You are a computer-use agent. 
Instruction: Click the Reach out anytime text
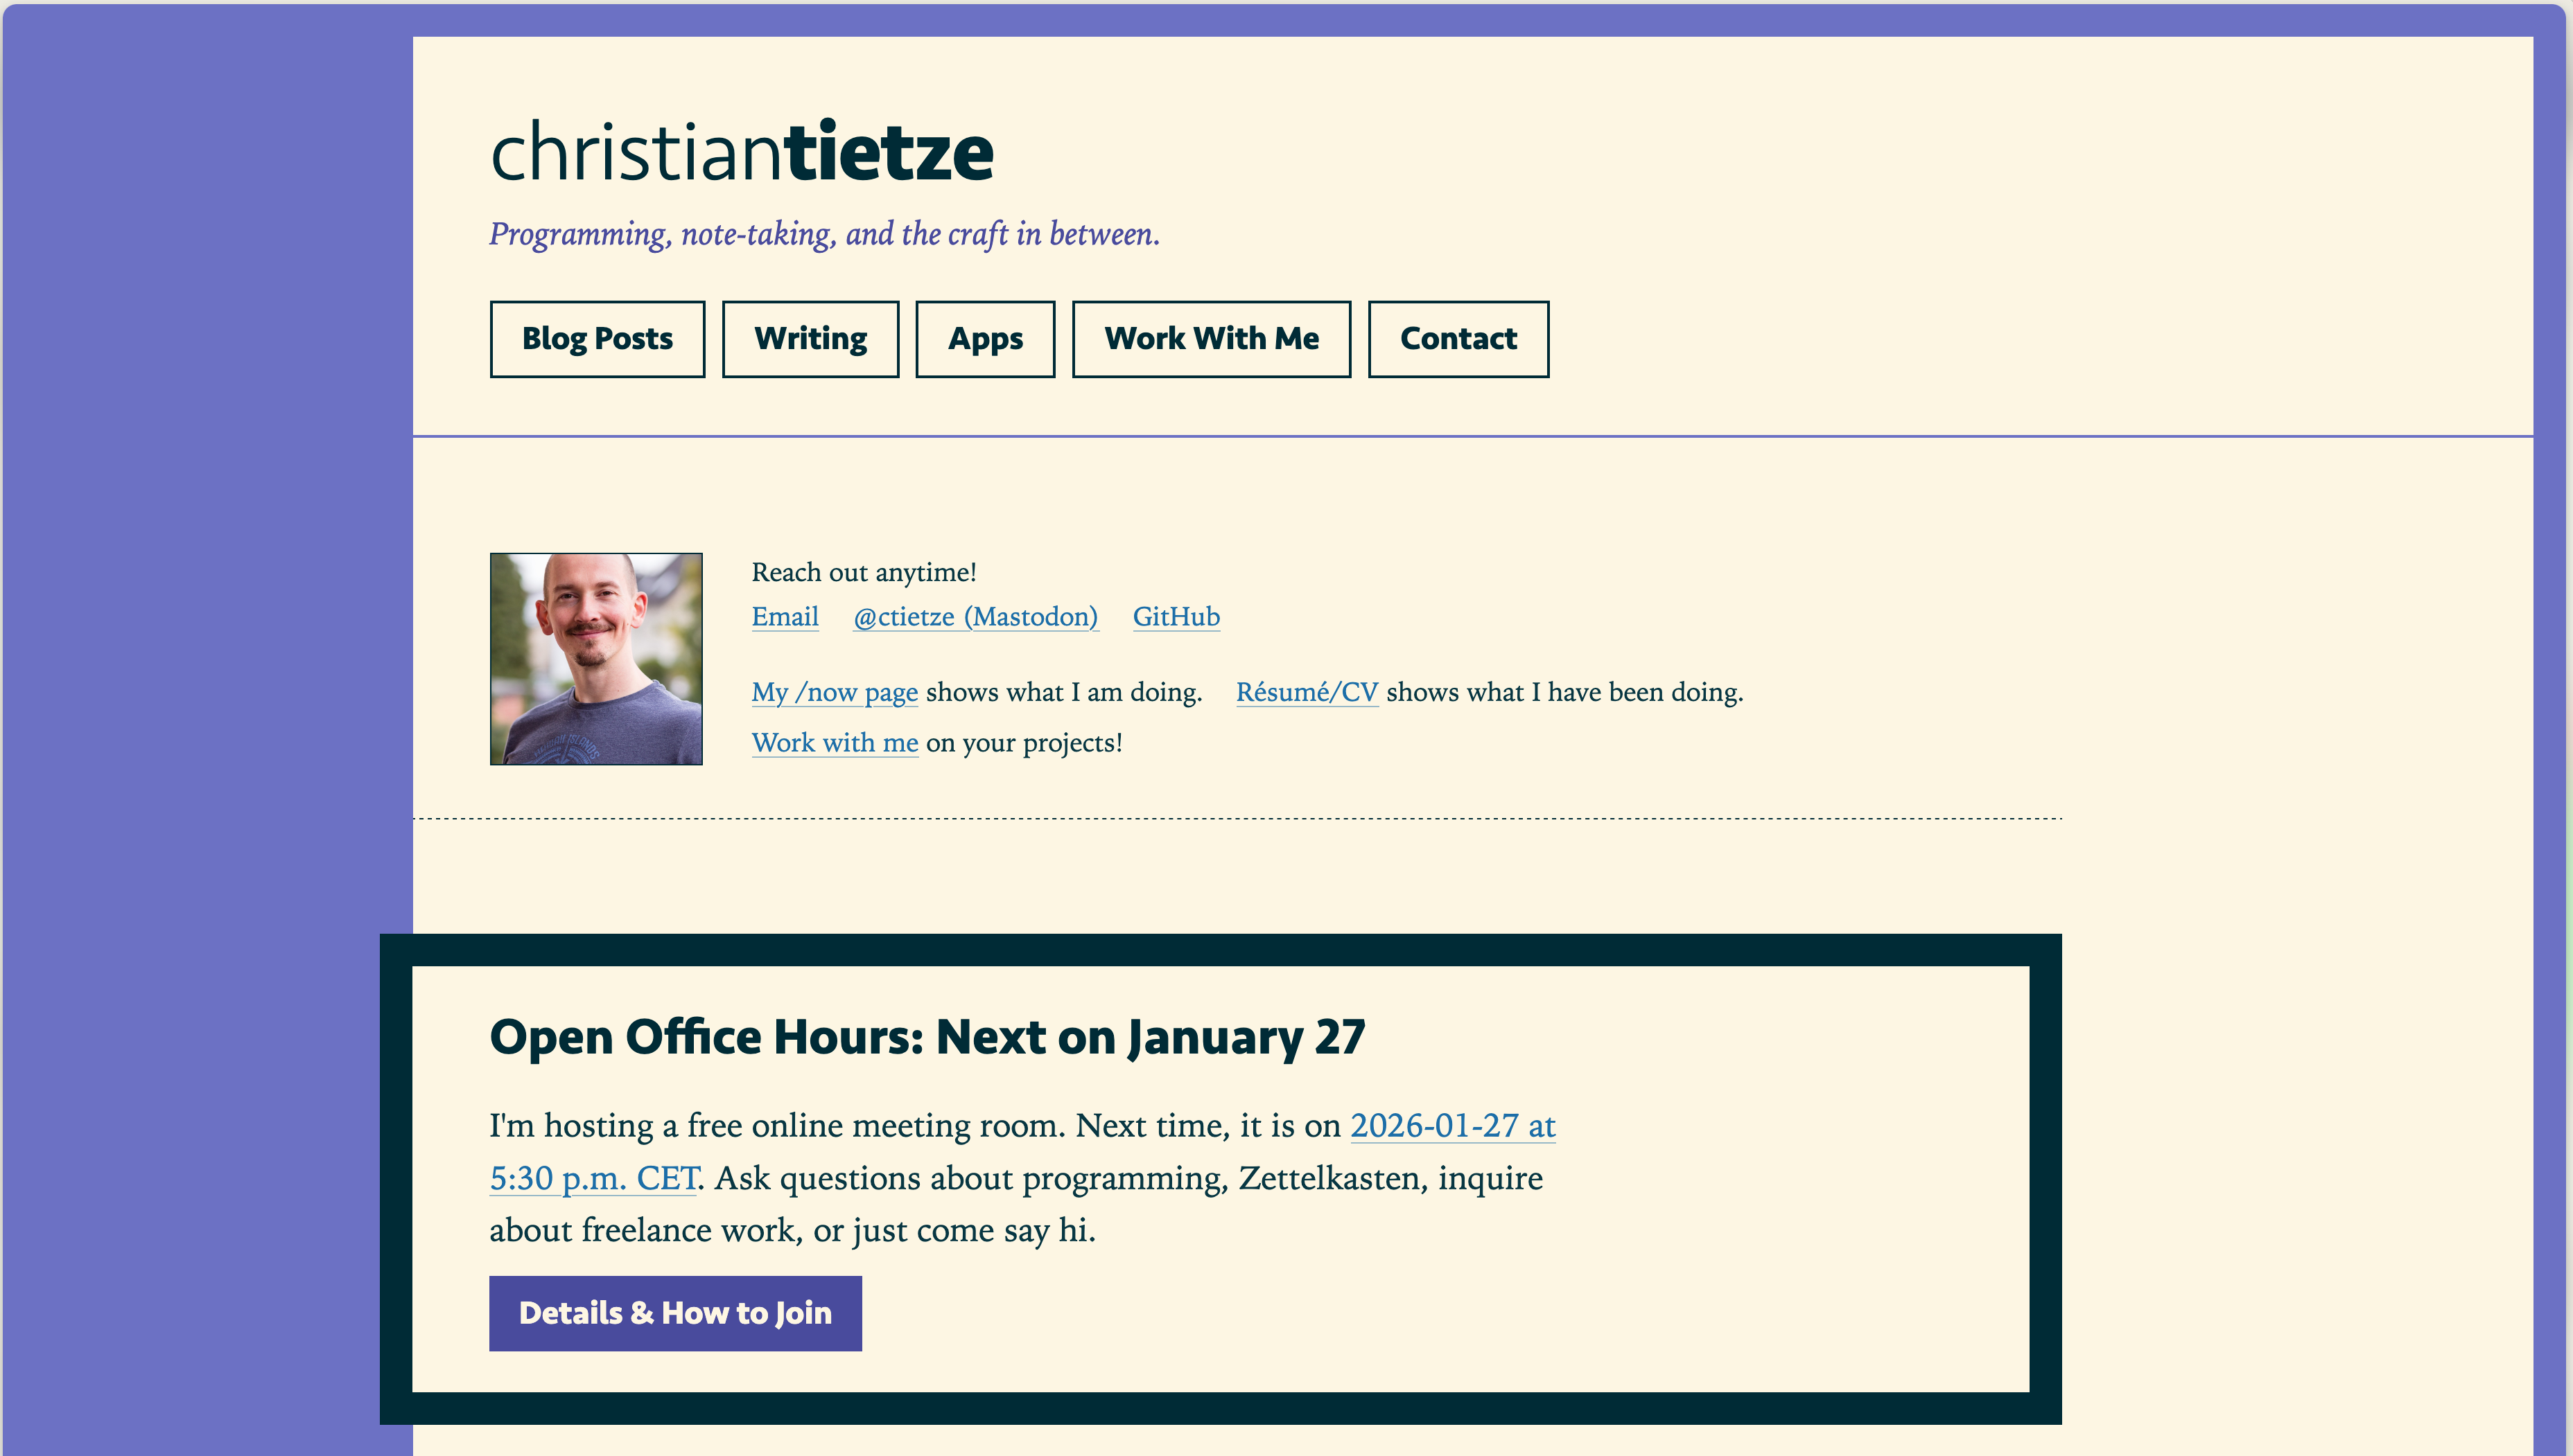point(864,573)
